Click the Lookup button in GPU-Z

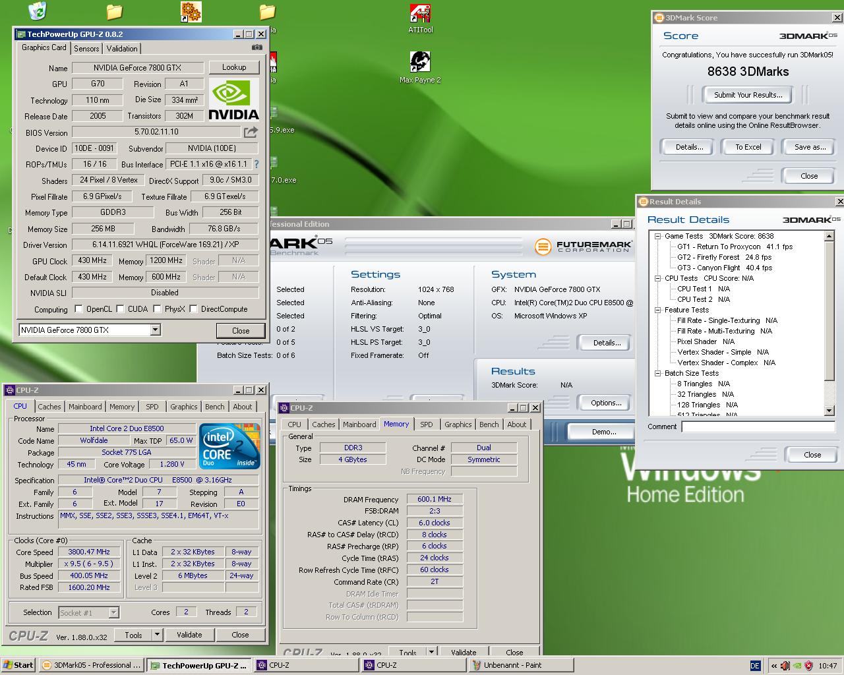point(233,67)
